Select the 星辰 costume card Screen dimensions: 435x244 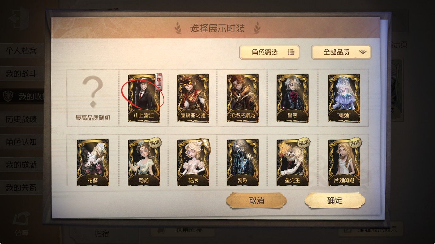coord(292,98)
